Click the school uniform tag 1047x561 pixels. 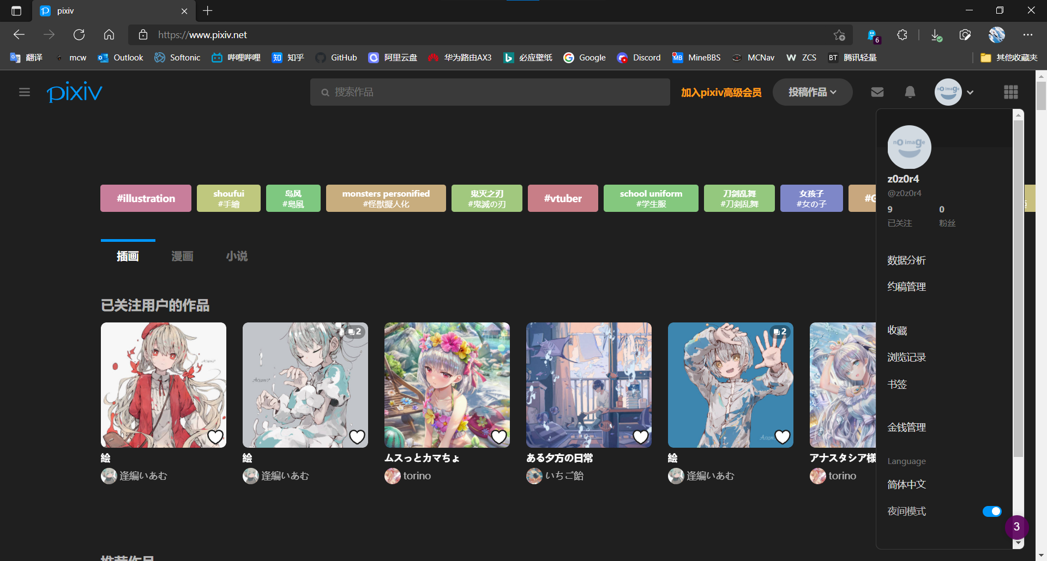click(x=651, y=198)
